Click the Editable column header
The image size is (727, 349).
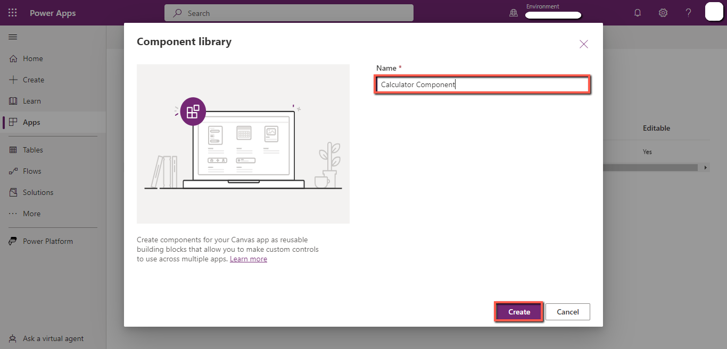[x=656, y=128]
